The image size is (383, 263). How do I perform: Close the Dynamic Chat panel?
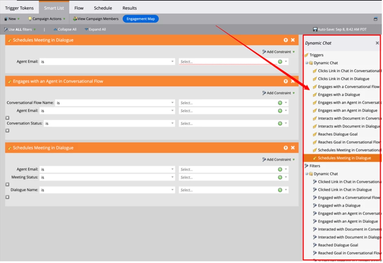click(x=377, y=43)
